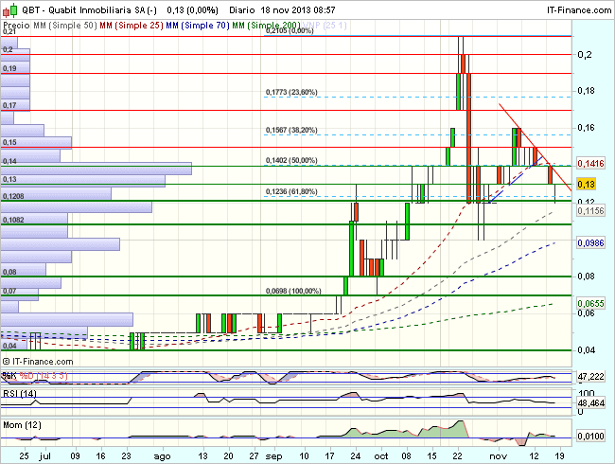Click the blue 0,0986 price tag

tap(590, 243)
